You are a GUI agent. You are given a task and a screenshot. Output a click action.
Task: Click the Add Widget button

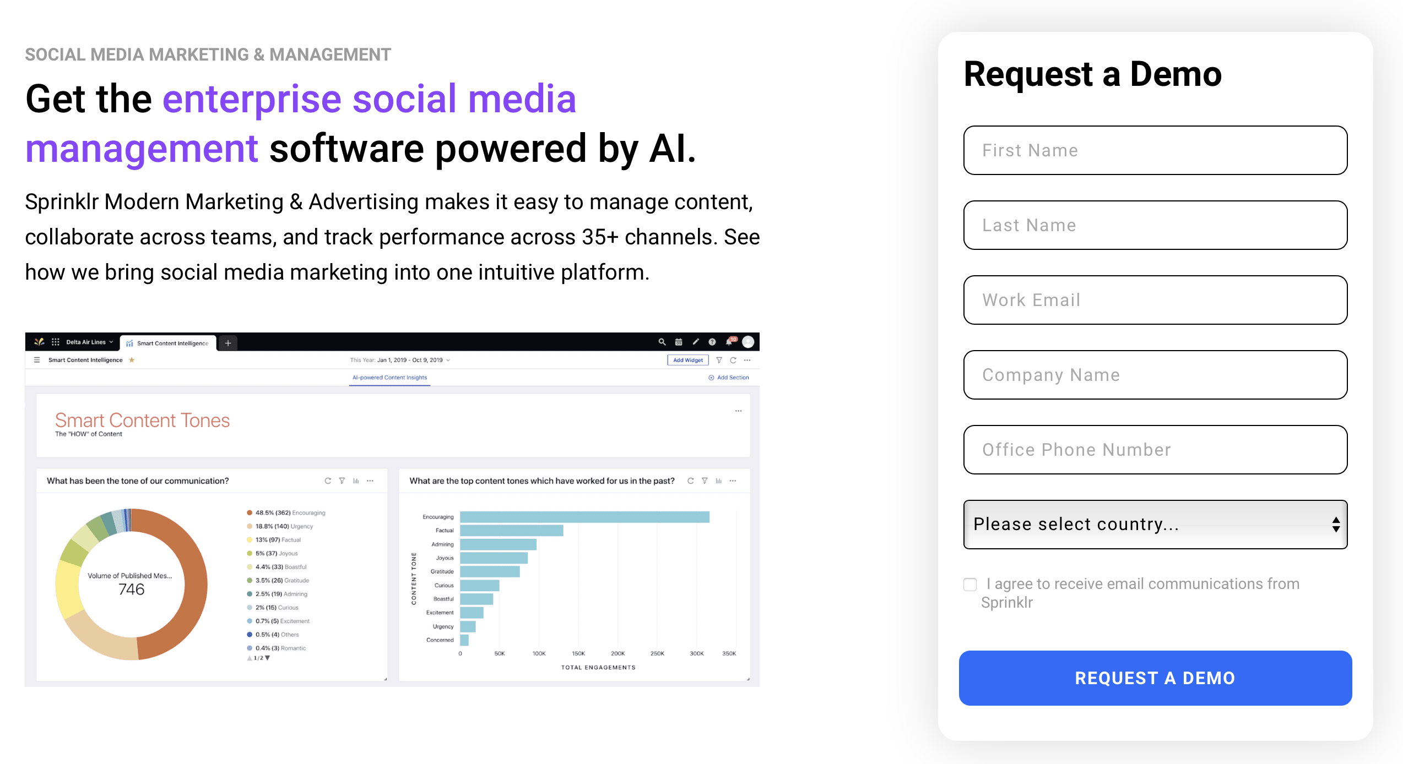[688, 360]
